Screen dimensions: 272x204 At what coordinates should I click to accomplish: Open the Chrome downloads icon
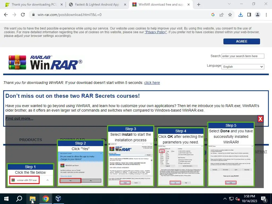tap(240, 15)
